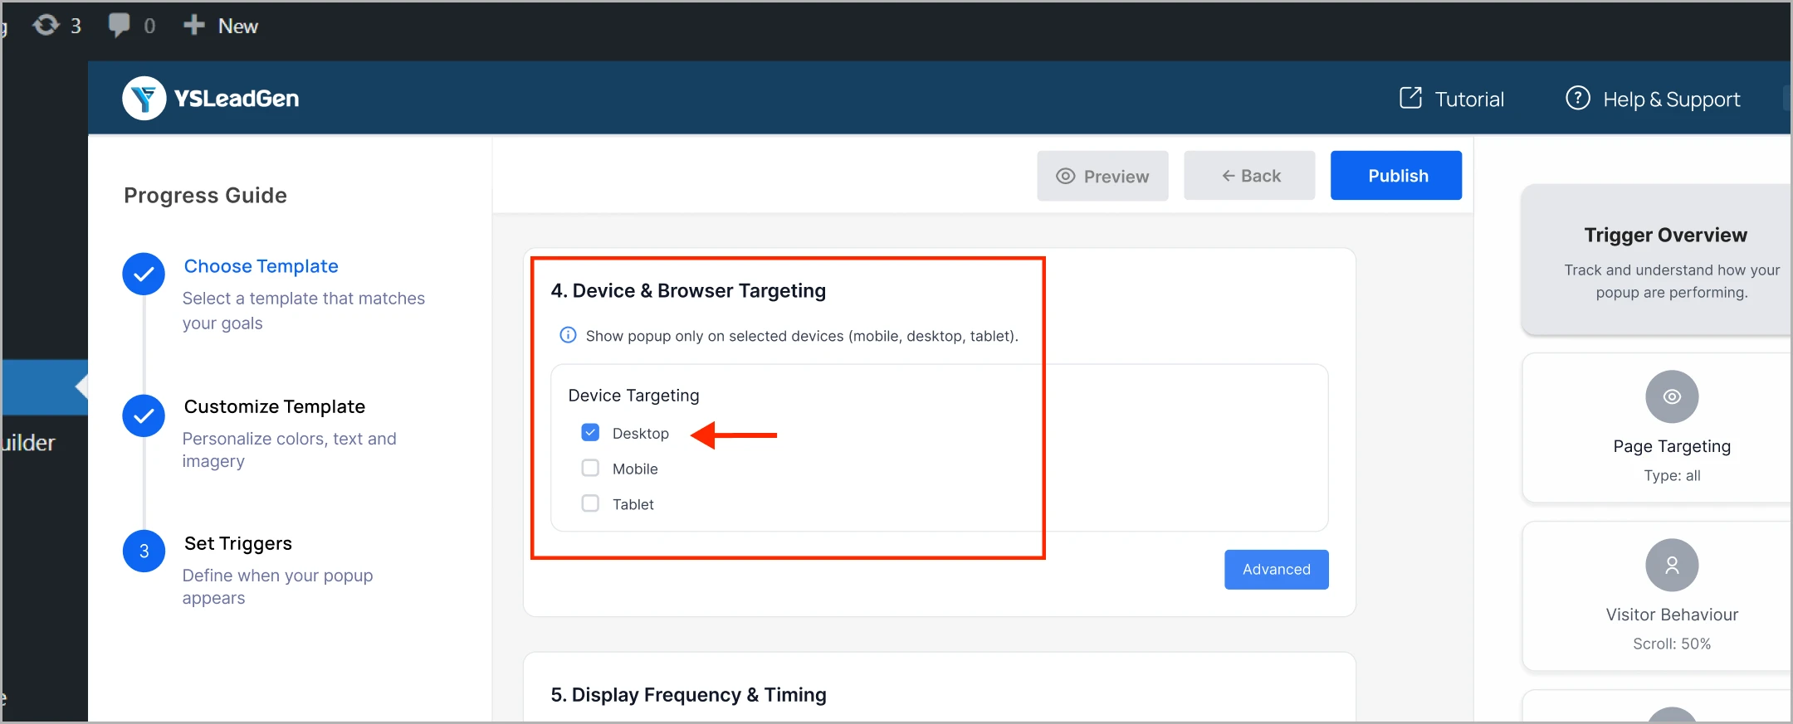
Task: Enable the Mobile device checkbox
Action: [x=590, y=468]
